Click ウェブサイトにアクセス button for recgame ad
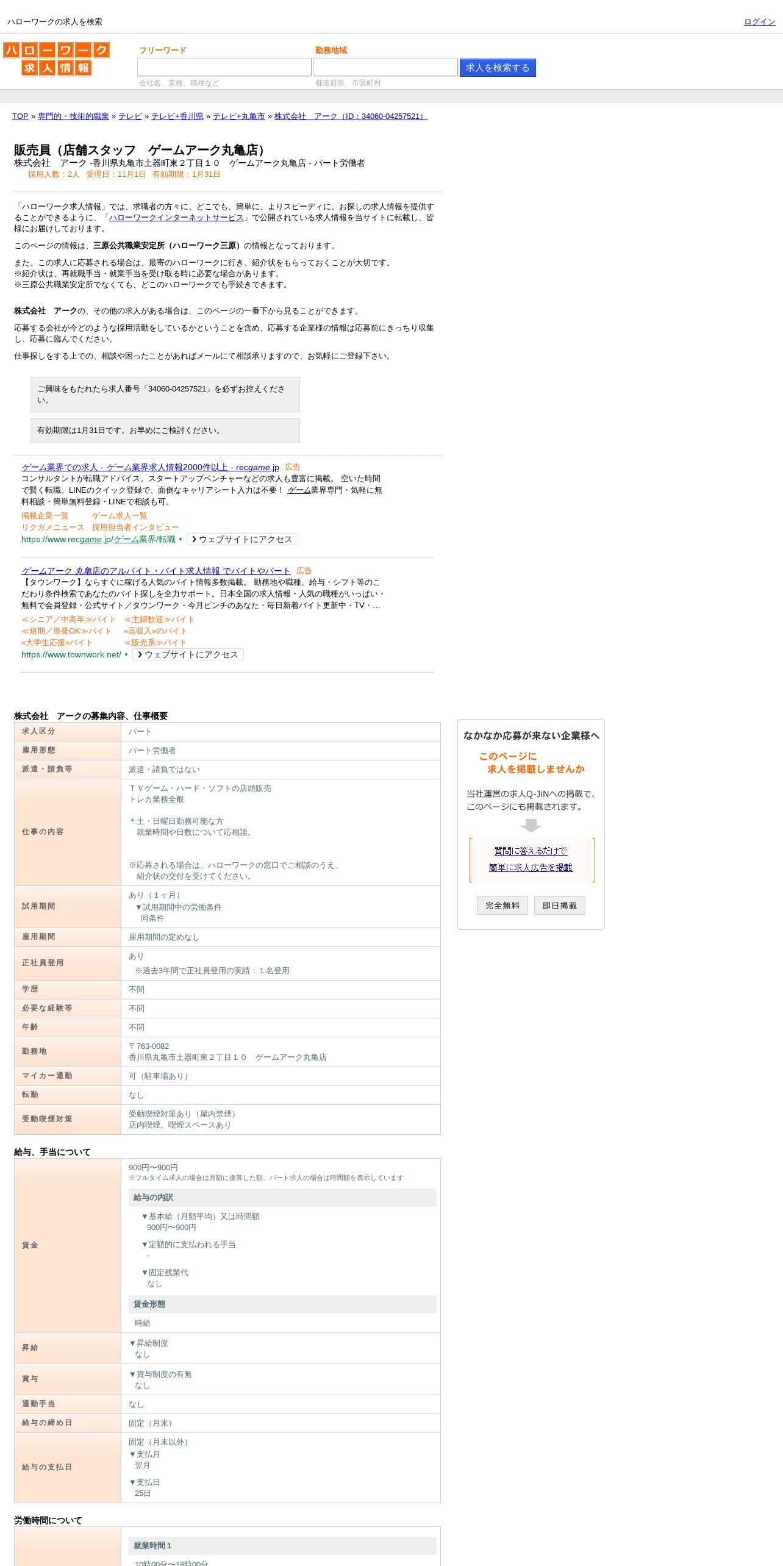 click(242, 539)
